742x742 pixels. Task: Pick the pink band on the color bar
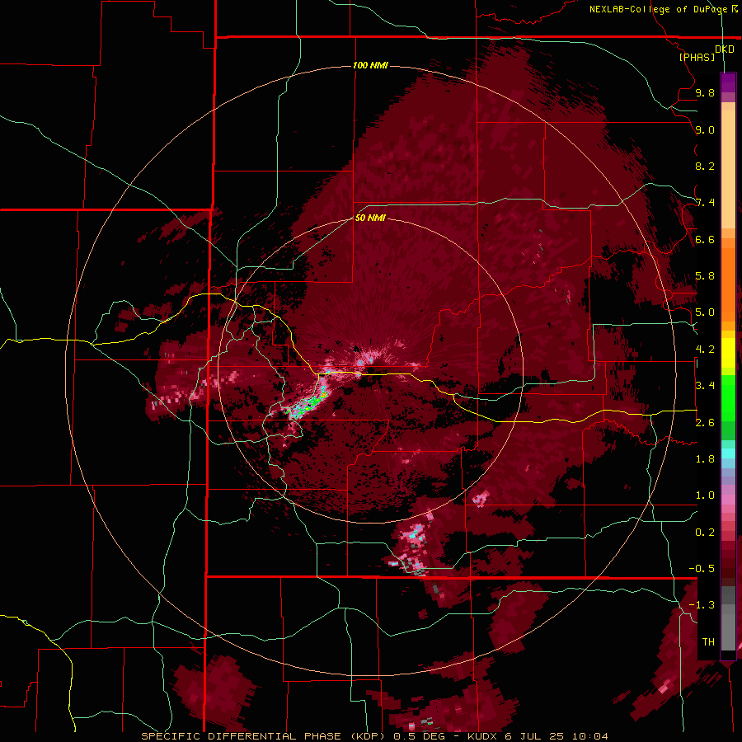728,500
